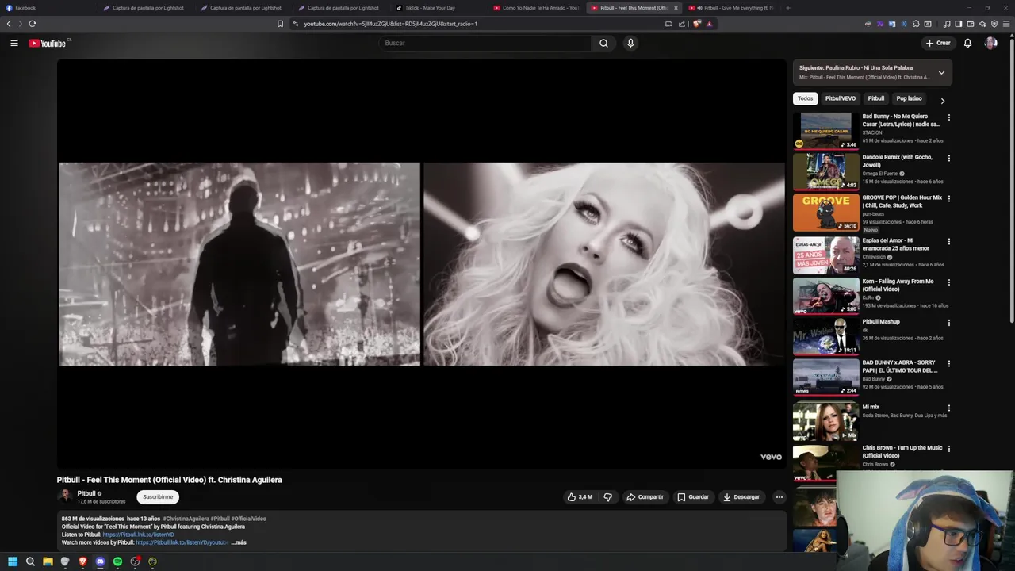1015x571 pixels.
Task: Click the Guardar save button
Action: (693, 497)
